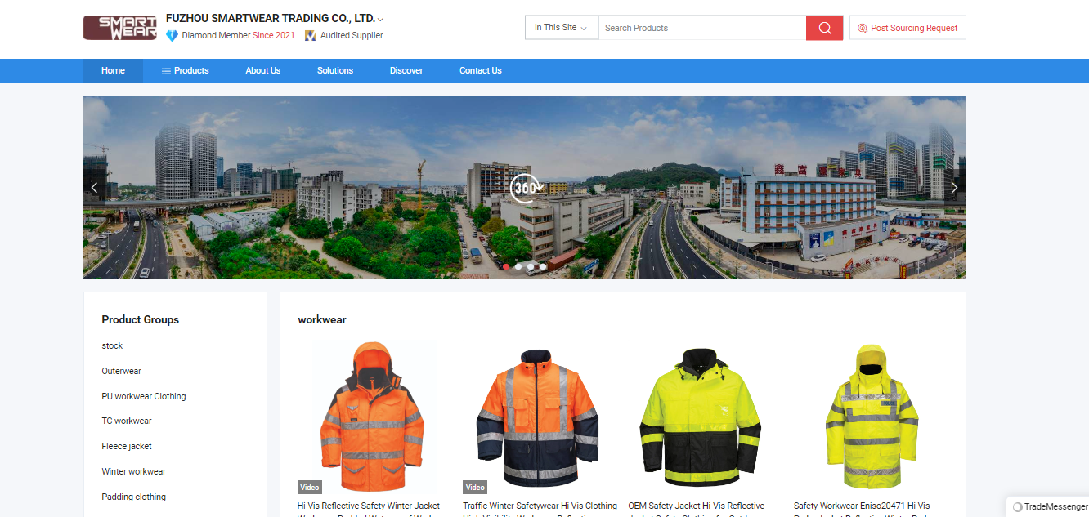Click the Smartwear company logo
The image size is (1089, 517).
tap(120, 28)
